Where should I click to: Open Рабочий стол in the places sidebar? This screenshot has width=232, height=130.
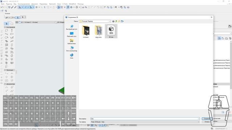72,35
